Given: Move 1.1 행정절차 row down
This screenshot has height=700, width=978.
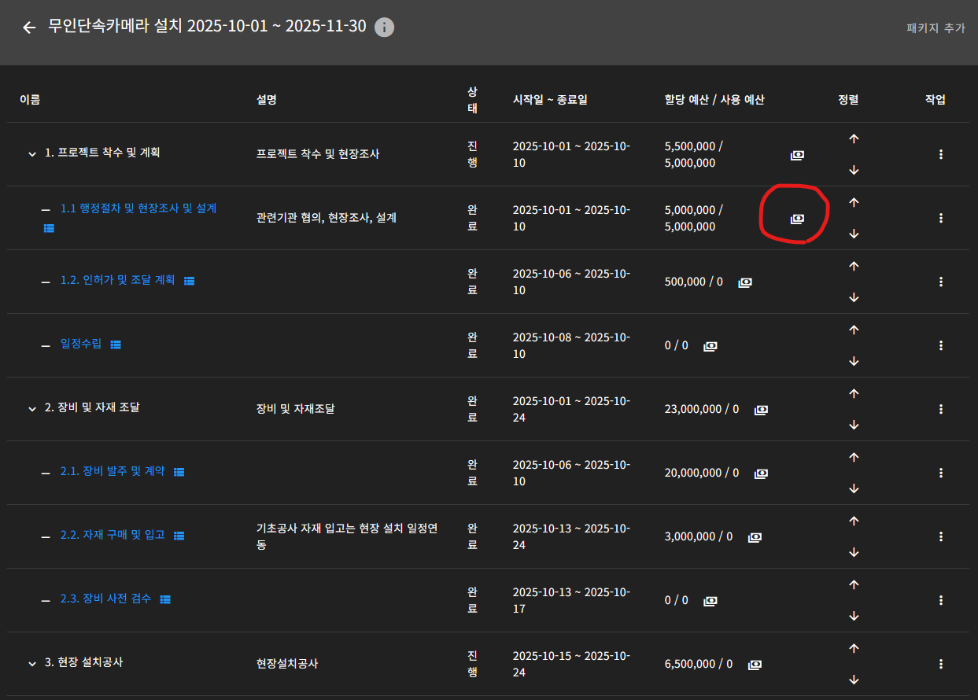Looking at the screenshot, I should click(854, 234).
